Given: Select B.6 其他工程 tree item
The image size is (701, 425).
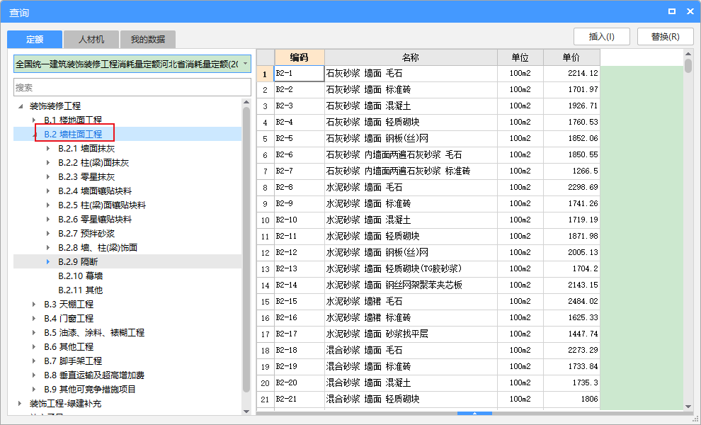Looking at the screenshot, I should pyautogui.click(x=69, y=346).
